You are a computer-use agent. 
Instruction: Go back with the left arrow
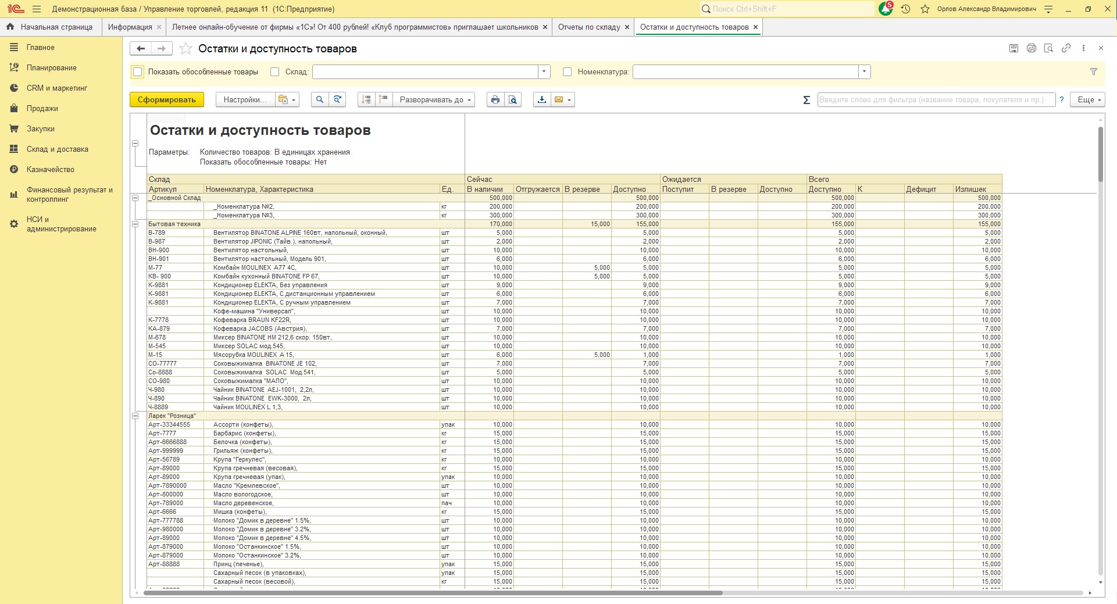click(x=141, y=49)
